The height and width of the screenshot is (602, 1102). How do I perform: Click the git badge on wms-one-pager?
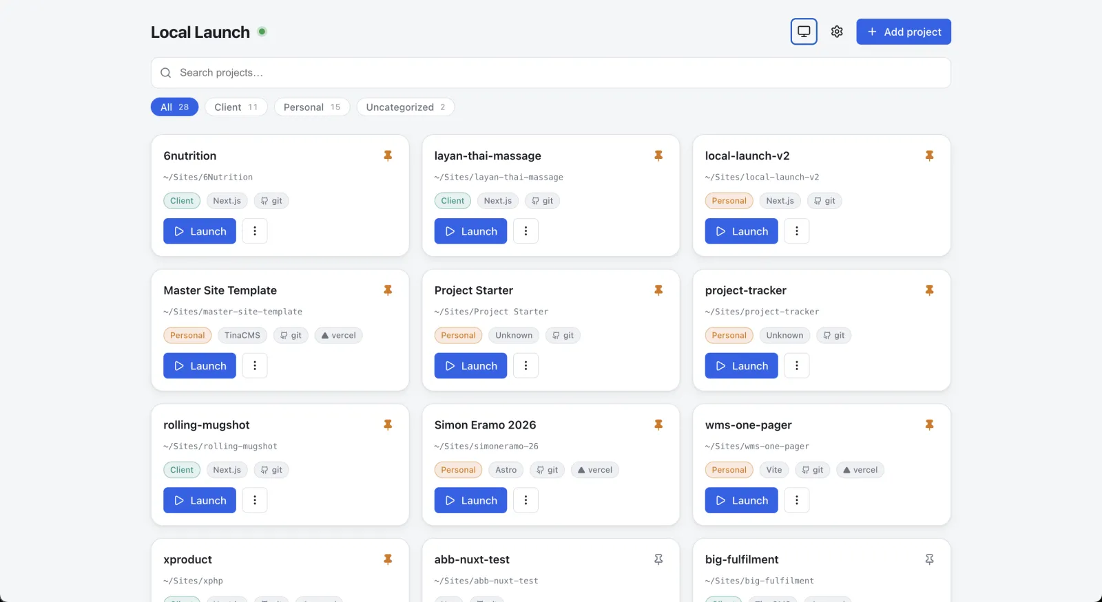[x=813, y=470]
